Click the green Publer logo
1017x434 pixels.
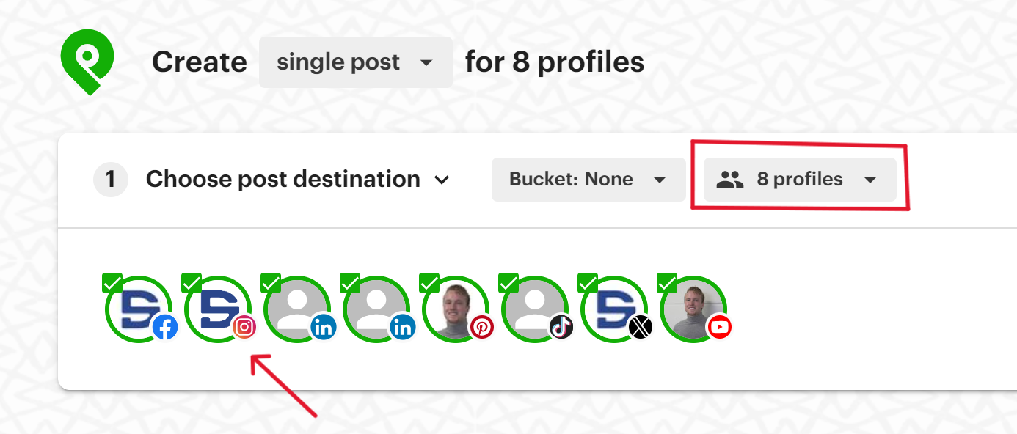86,59
